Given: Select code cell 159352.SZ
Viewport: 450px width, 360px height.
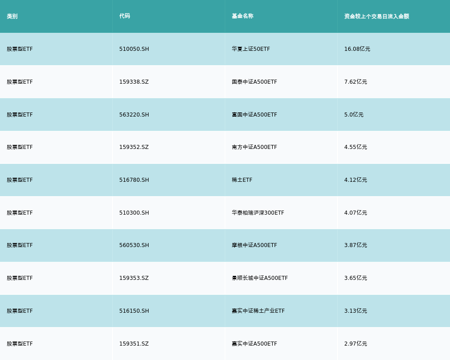Looking at the screenshot, I should [x=134, y=147].
